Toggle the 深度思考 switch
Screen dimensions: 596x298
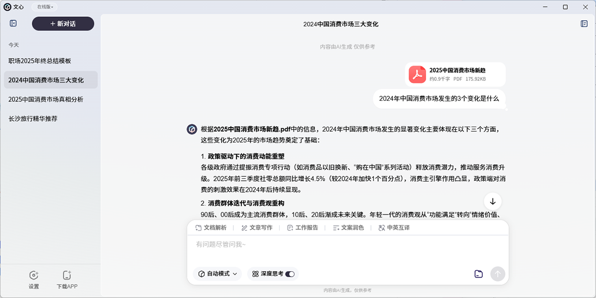pos(290,274)
